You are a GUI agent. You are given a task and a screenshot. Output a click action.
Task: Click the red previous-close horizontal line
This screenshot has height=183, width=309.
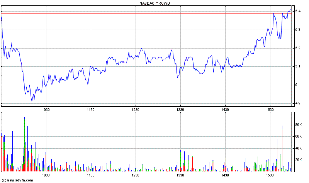[146, 13]
